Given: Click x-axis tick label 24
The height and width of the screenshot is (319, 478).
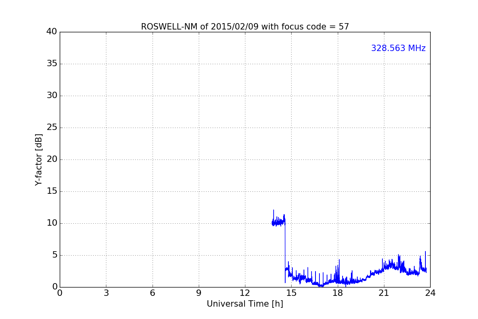Looking at the screenshot, I should tap(430, 293).
